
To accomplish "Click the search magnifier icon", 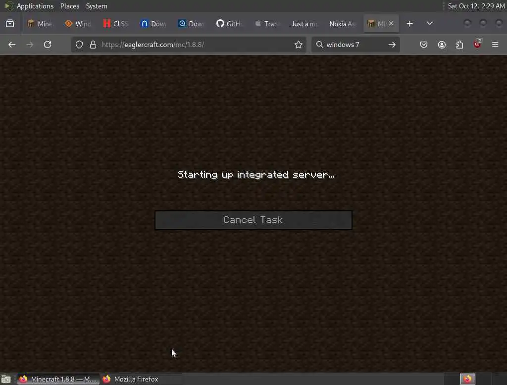I will point(319,45).
